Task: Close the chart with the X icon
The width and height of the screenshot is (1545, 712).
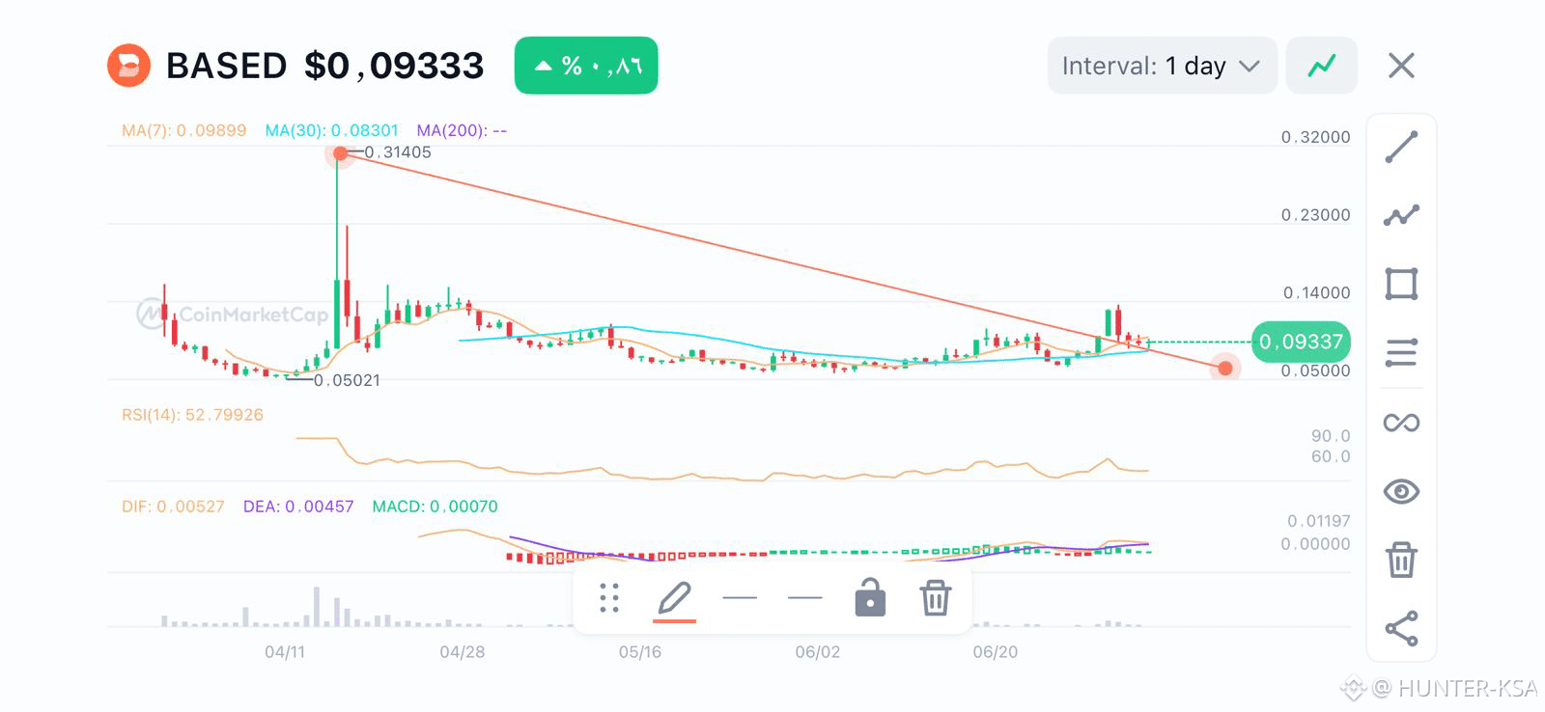Action: pyautogui.click(x=1401, y=66)
